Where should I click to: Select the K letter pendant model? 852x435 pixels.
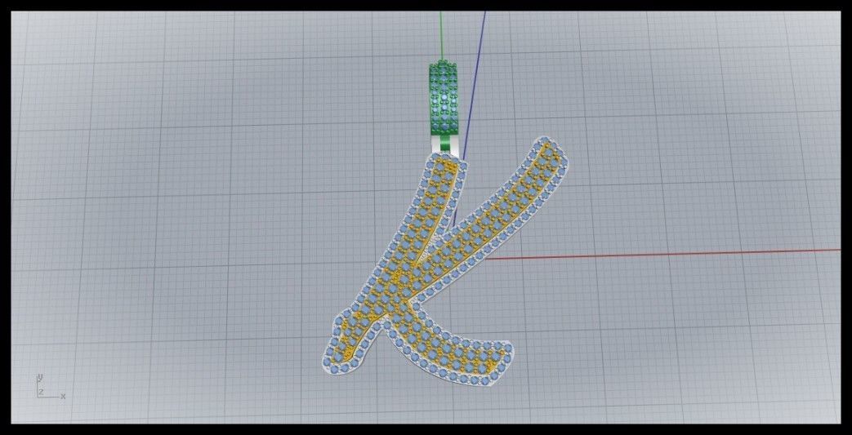tap(445, 262)
